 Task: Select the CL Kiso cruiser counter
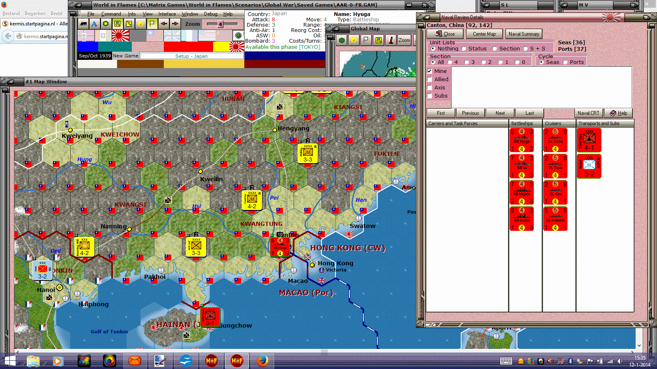[x=556, y=193]
